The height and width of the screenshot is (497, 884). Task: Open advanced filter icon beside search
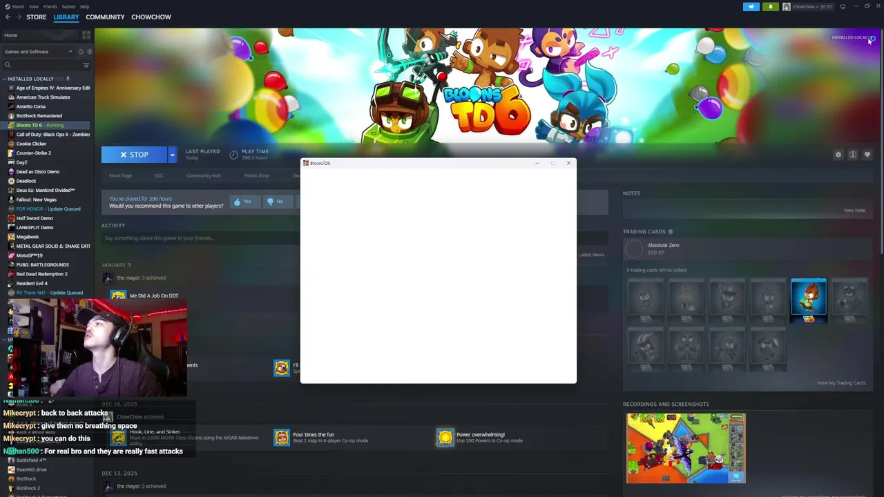point(86,65)
